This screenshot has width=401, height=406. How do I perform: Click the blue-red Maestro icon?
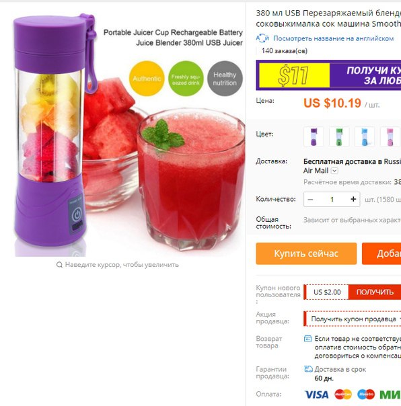point(366,395)
